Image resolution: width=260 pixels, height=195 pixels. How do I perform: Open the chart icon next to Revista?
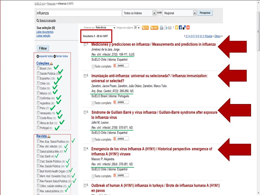click(49, 136)
